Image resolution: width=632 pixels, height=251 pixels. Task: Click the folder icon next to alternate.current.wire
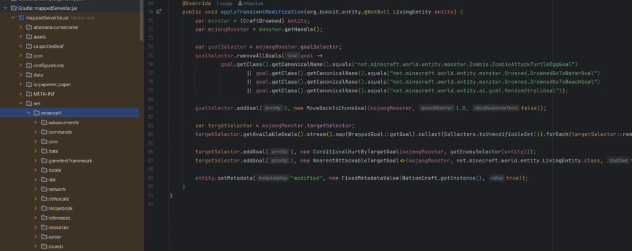pos(29,27)
